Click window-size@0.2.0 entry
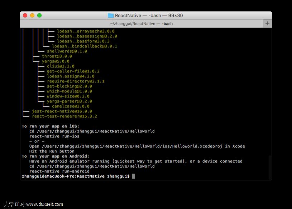 pyautogui.click(x=68, y=96)
